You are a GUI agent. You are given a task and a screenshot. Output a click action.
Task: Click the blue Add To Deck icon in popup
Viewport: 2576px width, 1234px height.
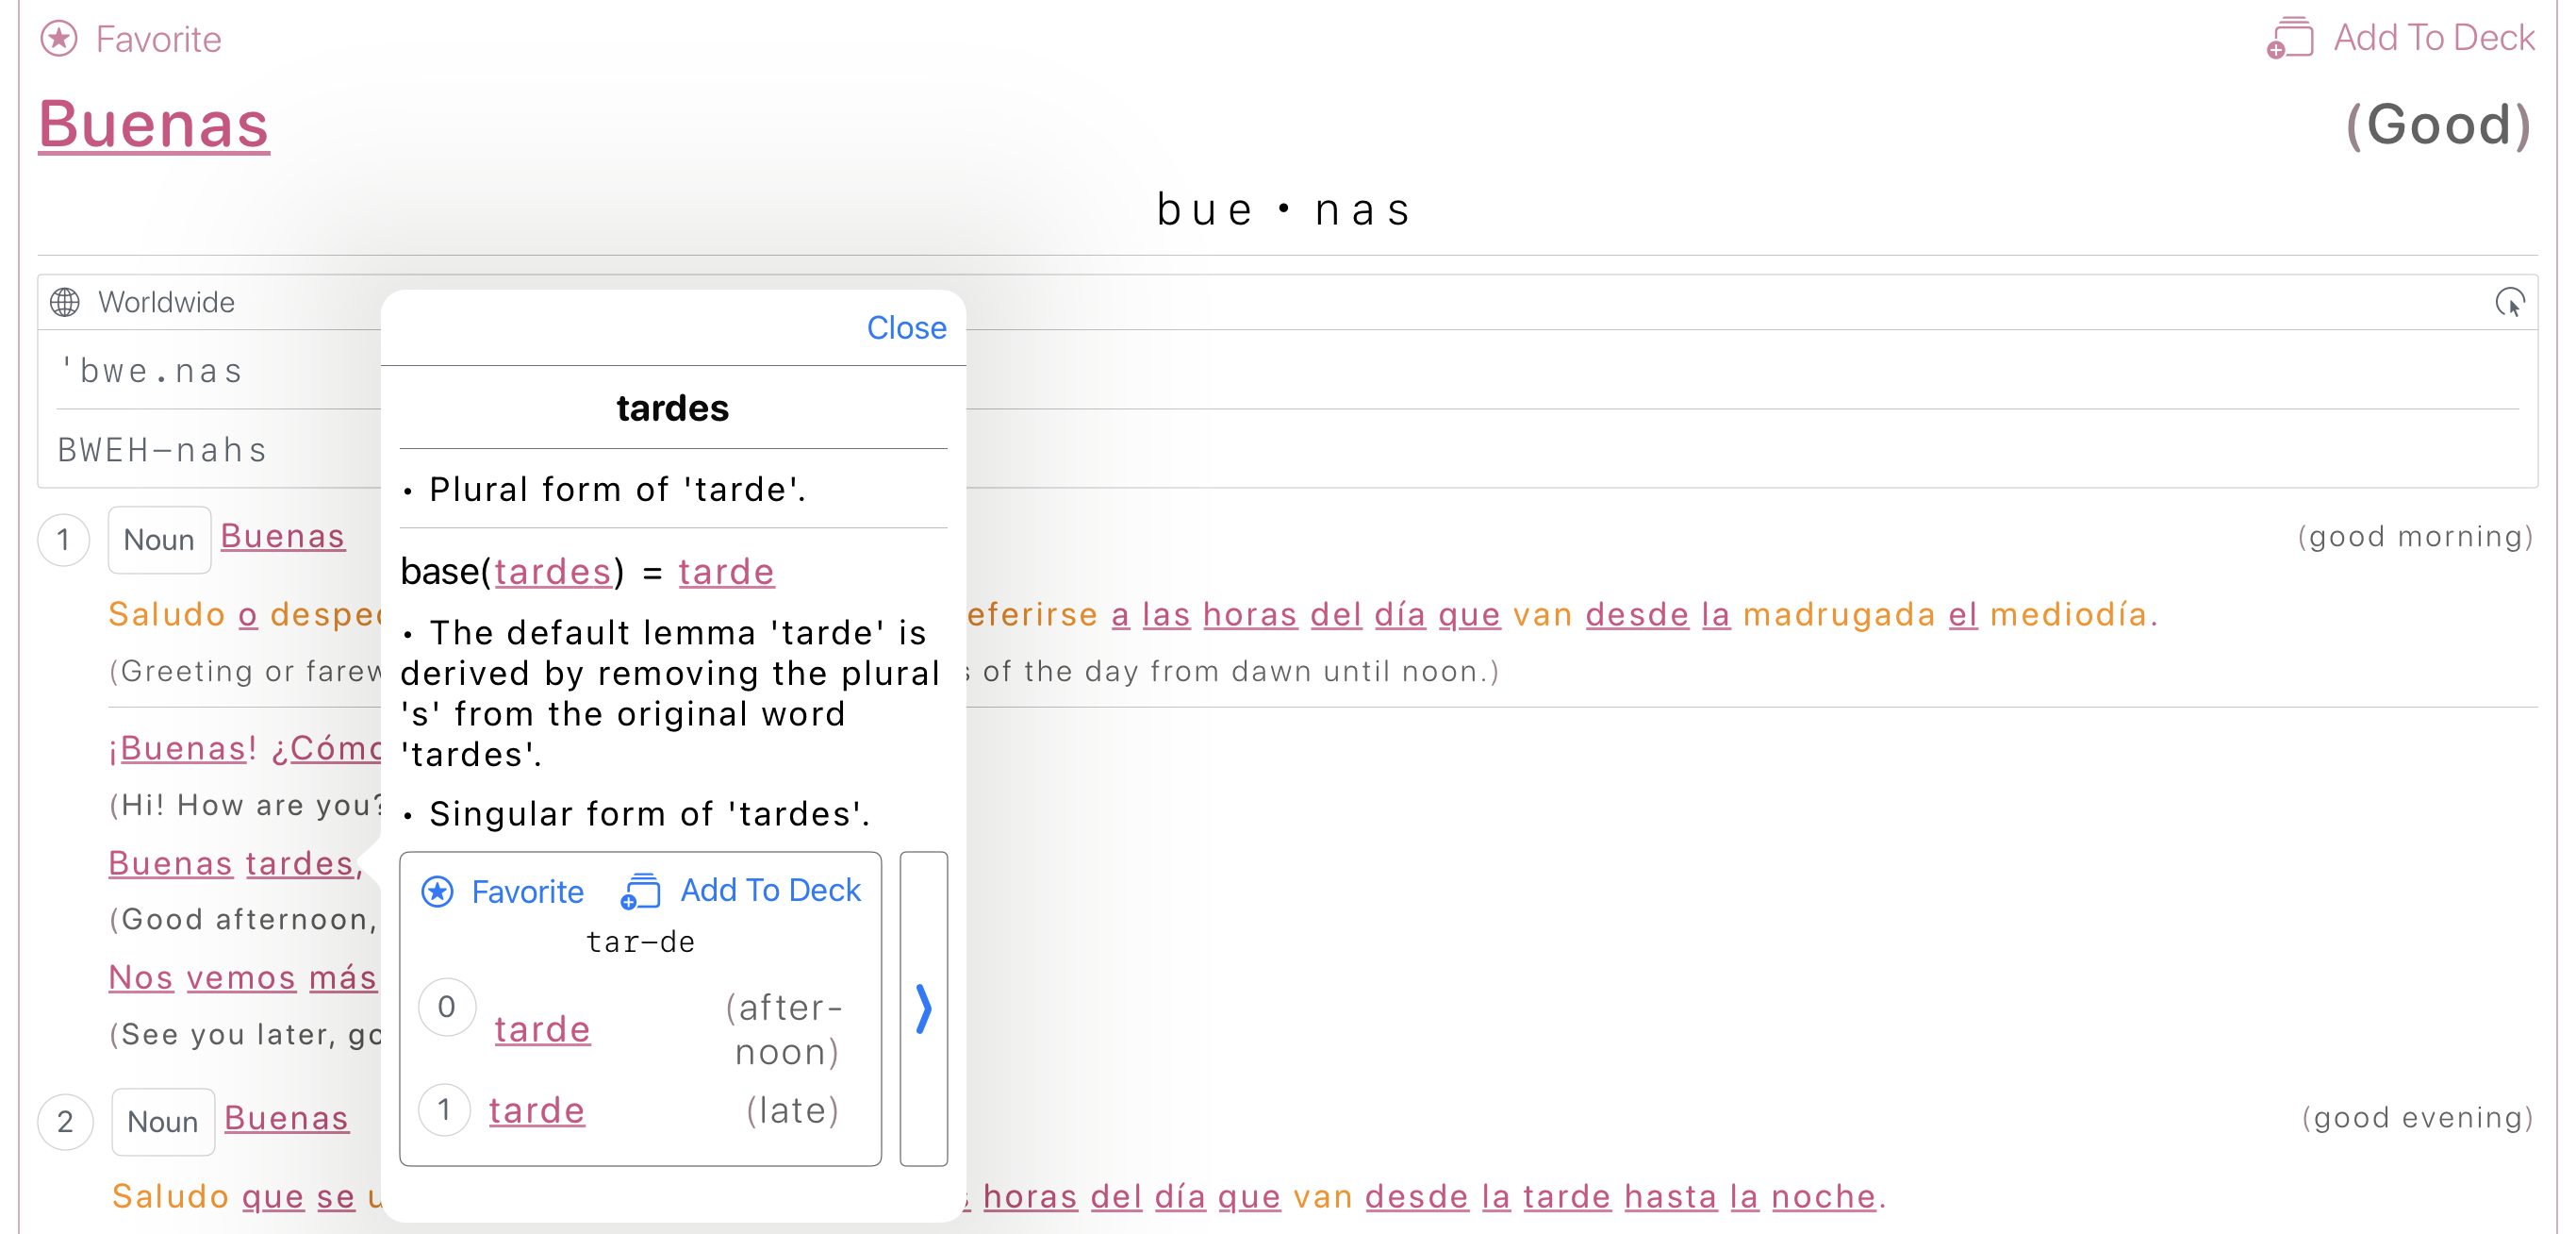coord(640,890)
